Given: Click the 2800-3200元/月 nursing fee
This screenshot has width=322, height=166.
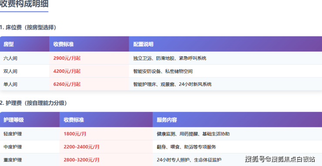Looking at the screenshot, I should (81, 160).
